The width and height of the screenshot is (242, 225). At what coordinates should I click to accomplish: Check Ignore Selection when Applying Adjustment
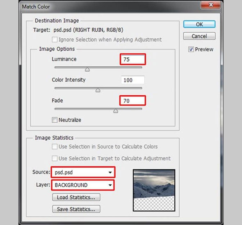55,40
